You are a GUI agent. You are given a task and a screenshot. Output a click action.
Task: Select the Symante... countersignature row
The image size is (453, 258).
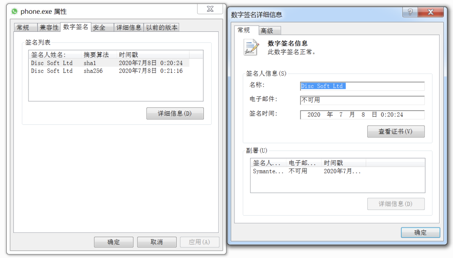[308, 171]
